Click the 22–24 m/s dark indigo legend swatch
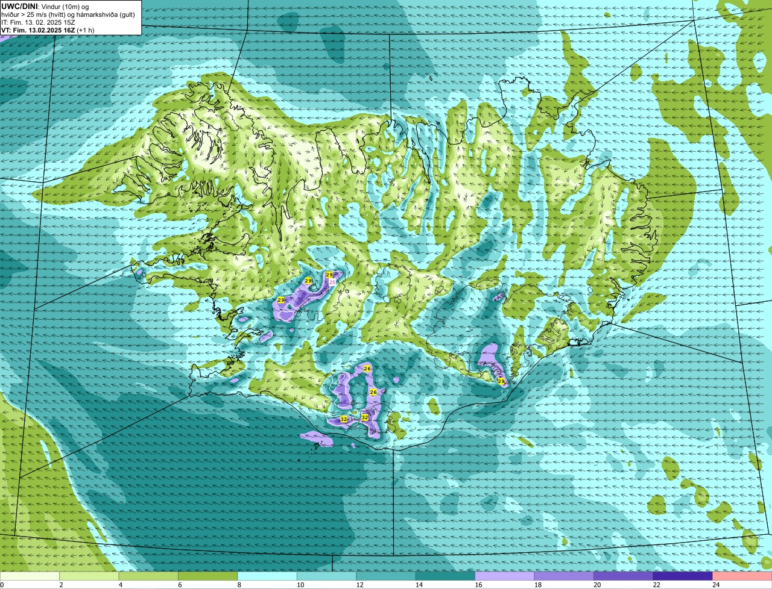This screenshot has height=589, width=772. pyautogui.click(x=683, y=576)
